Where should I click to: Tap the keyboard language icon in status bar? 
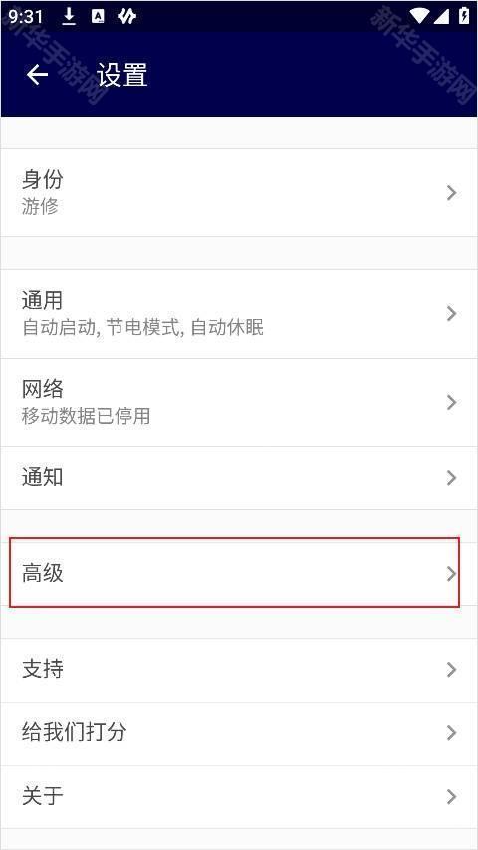click(x=98, y=16)
